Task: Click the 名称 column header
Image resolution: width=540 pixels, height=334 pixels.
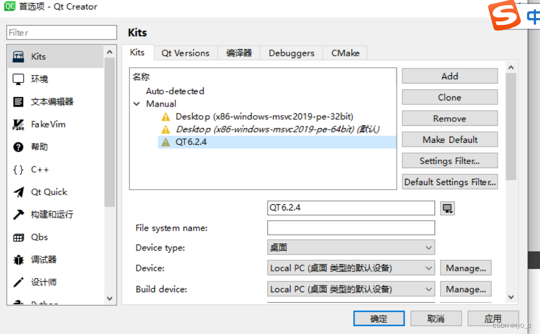Action: point(141,77)
